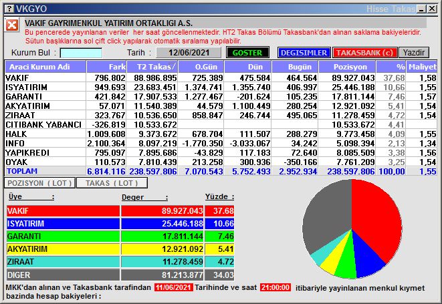The width and height of the screenshot is (442, 304).
Task: Click the Kurum Bul search field
Action: 81,53
